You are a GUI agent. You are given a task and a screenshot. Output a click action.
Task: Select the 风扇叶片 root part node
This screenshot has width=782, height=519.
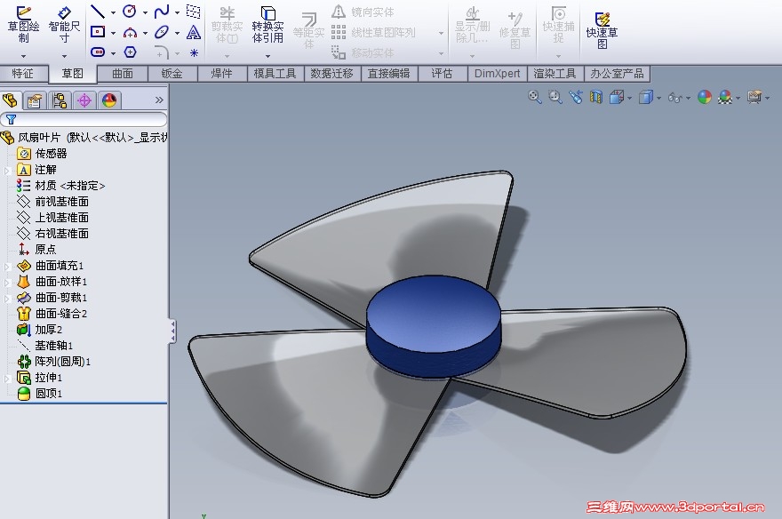point(84,137)
